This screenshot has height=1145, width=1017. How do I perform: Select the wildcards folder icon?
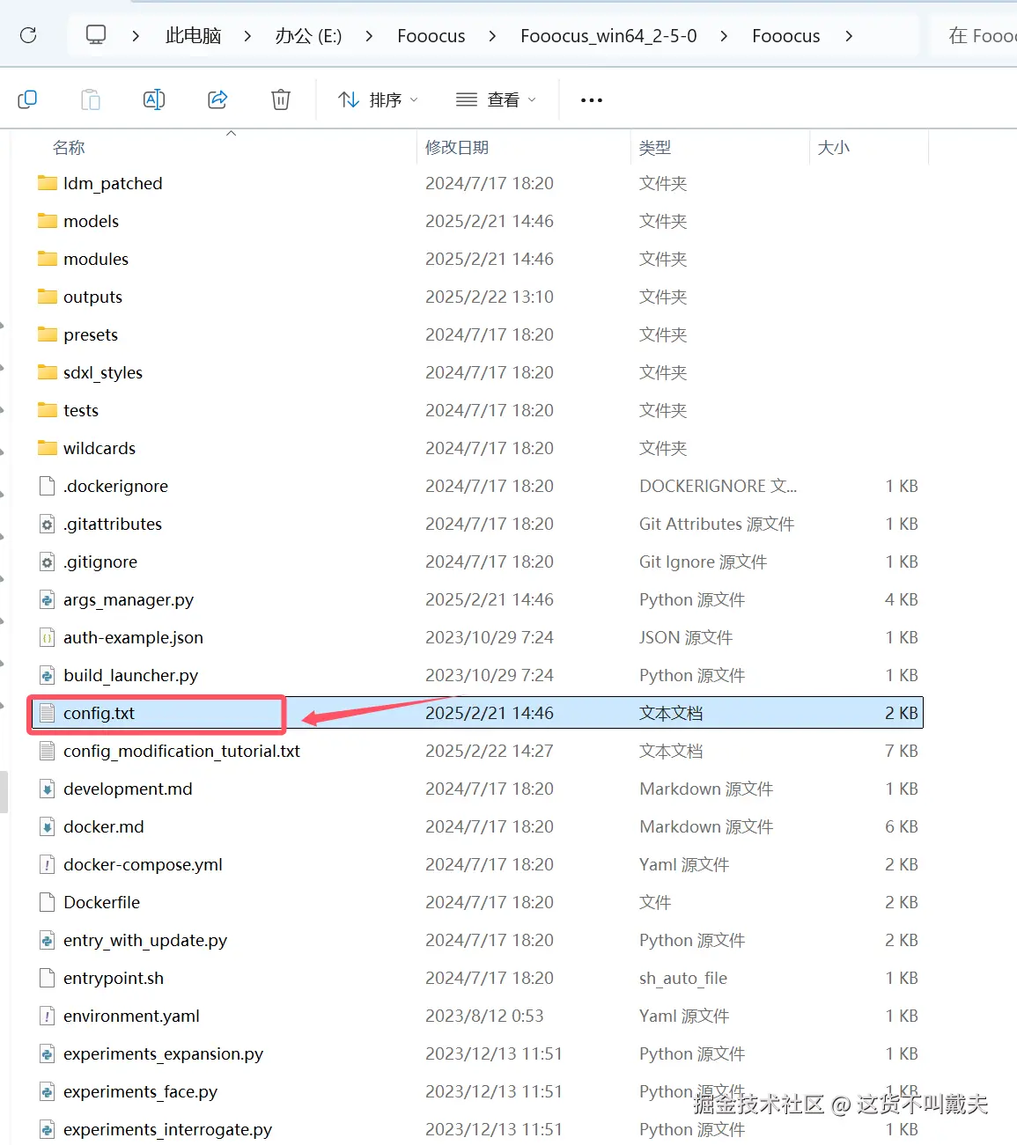[48, 448]
